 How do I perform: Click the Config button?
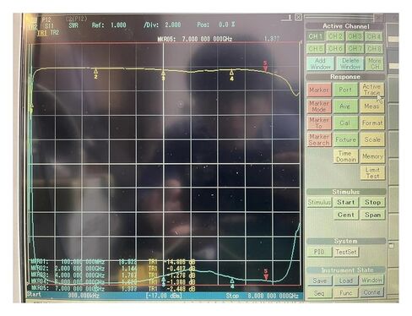coord(371,293)
